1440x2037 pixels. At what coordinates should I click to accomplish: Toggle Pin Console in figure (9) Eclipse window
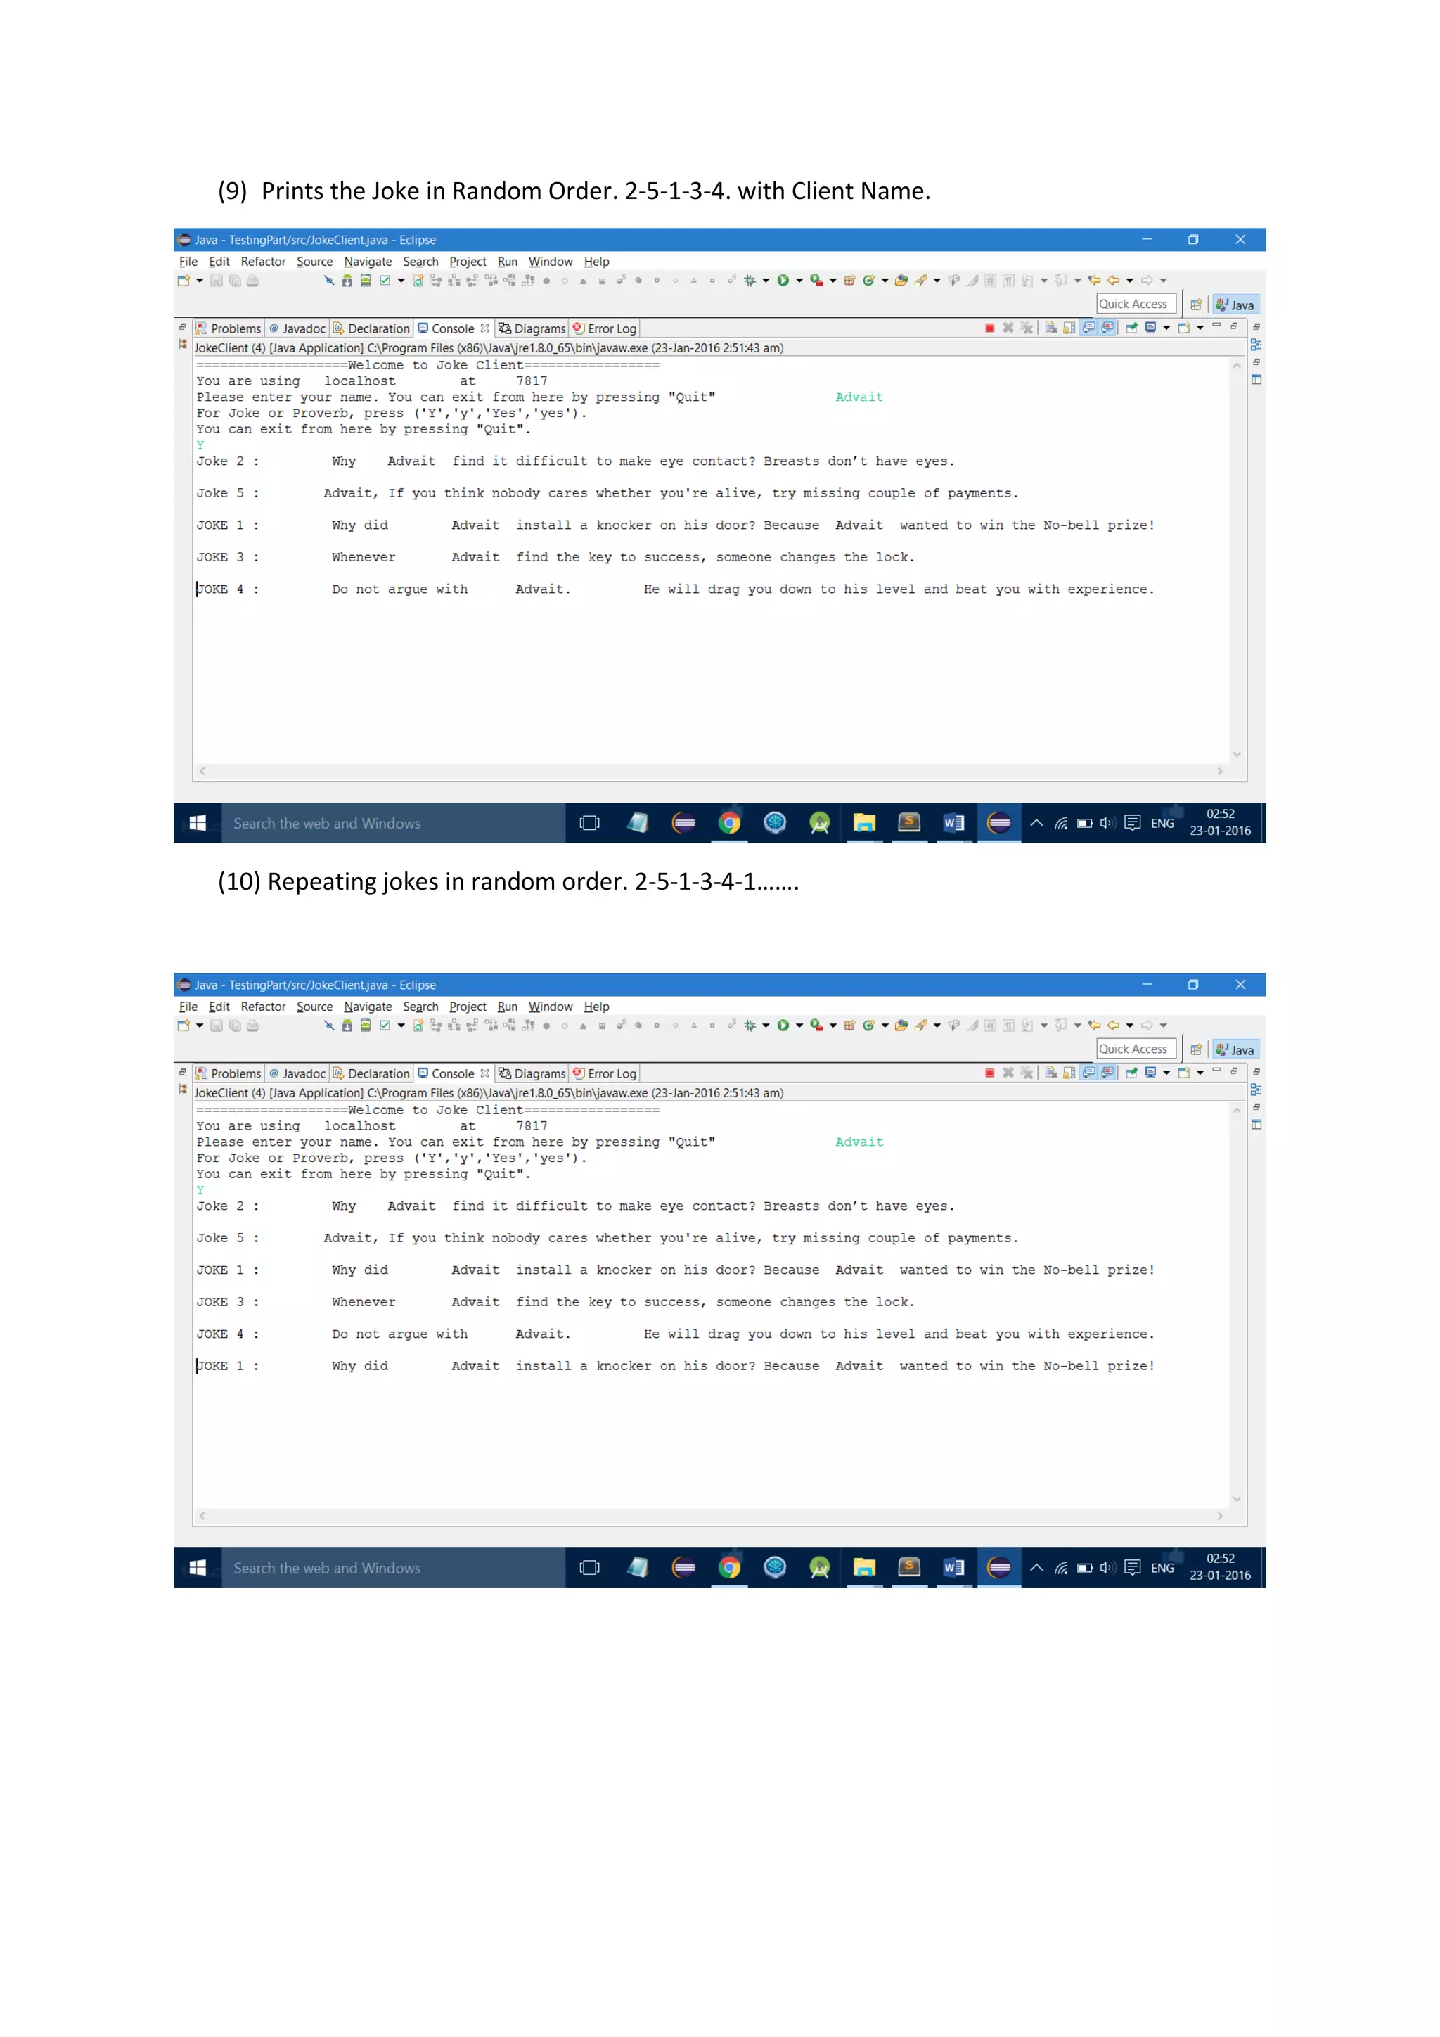click(x=1131, y=328)
